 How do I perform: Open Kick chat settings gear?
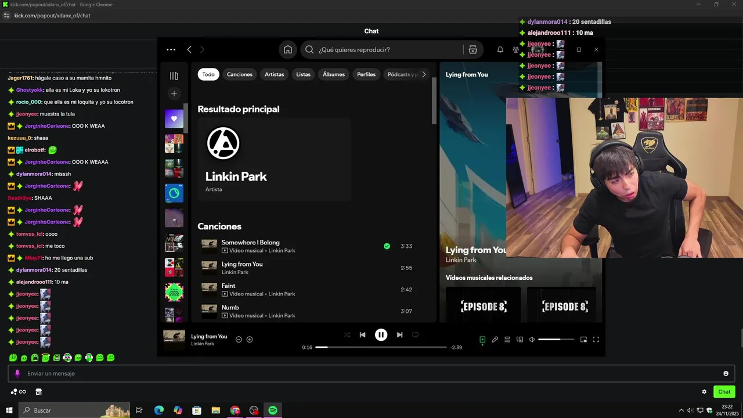click(704, 392)
